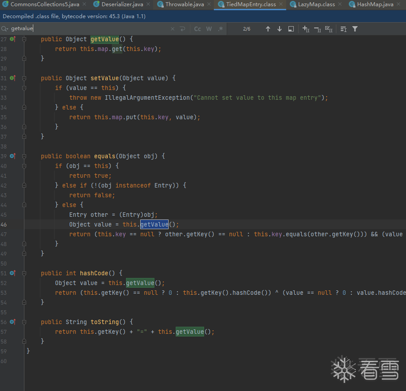The width and height of the screenshot is (406, 391).
Task: Click selected getValue on line 46
Action: [x=154, y=224]
